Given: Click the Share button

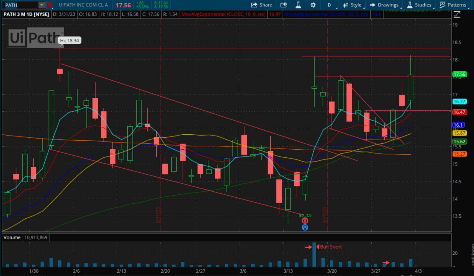Looking at the screenshot, I should (x=262, y=5).
